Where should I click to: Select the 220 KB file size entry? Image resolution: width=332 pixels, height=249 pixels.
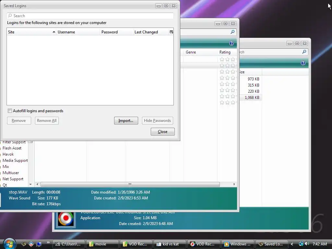[x=254, y=91]
